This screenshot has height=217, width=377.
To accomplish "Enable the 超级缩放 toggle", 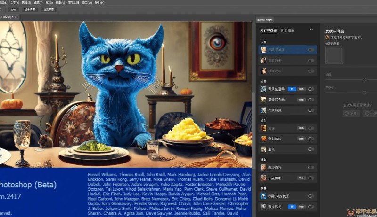I will point(311,167).
